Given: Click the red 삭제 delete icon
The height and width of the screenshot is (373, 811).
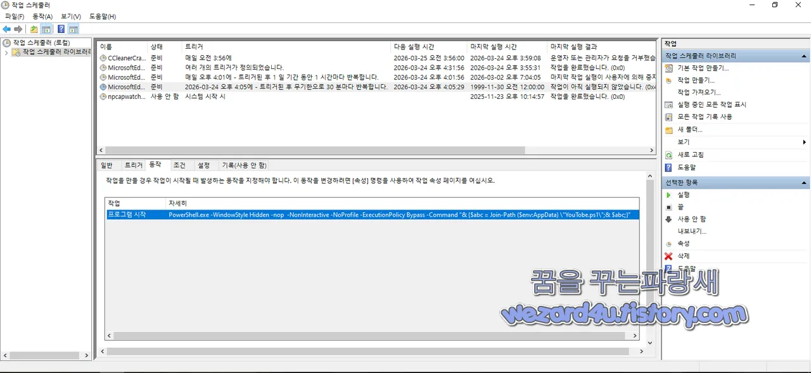Looking at the screenshot, I should 668,256.
